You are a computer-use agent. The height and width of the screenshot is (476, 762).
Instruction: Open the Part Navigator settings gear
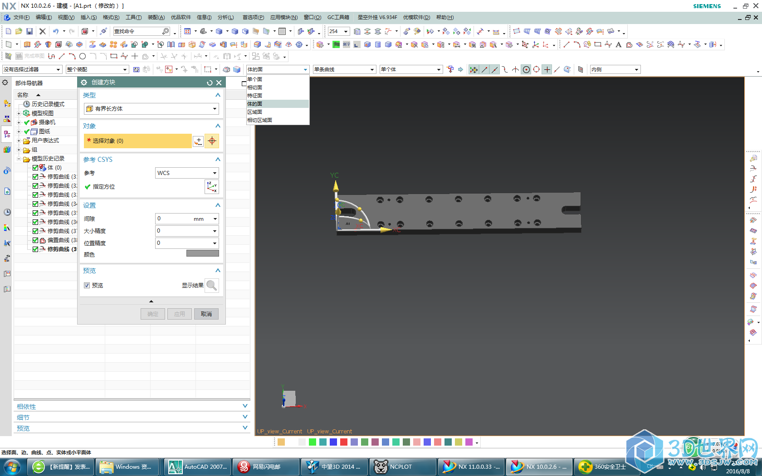click(5, 83)
